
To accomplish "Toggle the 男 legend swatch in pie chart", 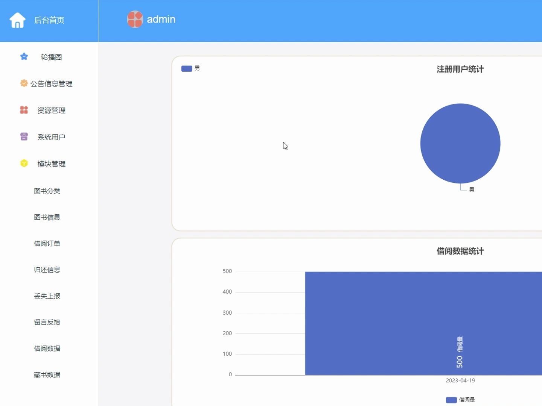I will [x=187, y=68].
